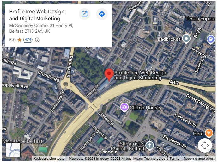This screenshot has width=218, height=162.
Task: Select St Patrick's Church cross marker
Action: coord(149,146)
